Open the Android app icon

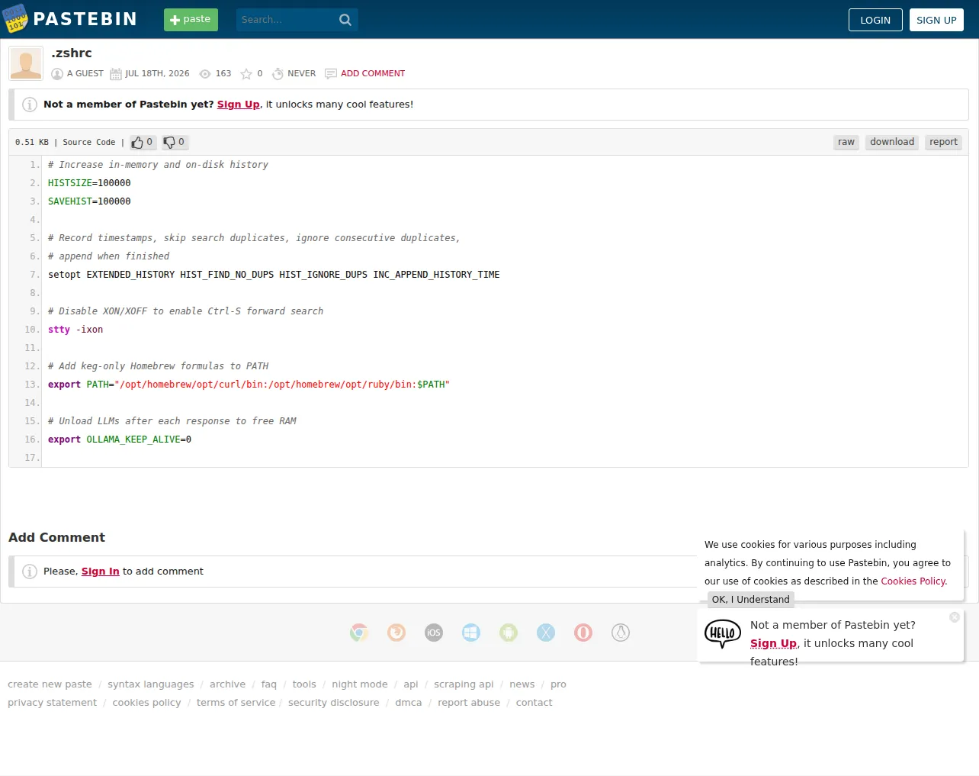pyautogui.click(x=509, y=633)
